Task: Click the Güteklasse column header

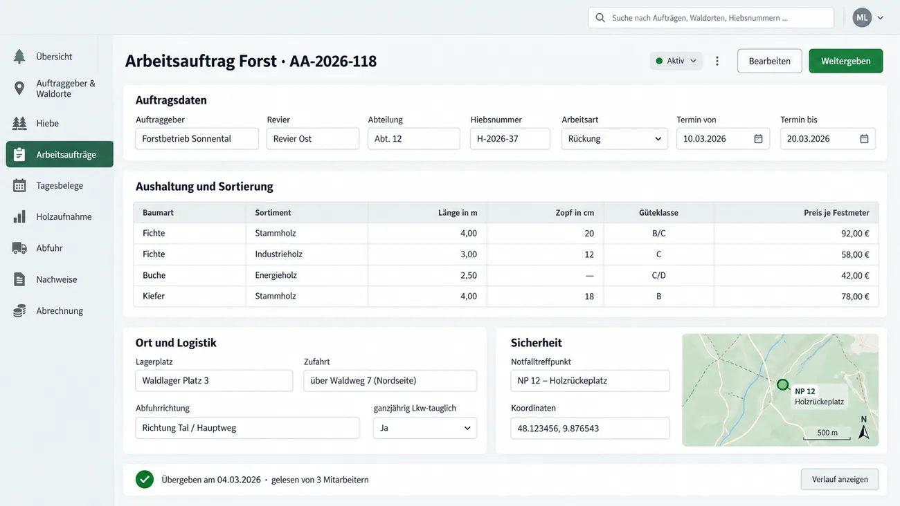Action: coord(658,213)
